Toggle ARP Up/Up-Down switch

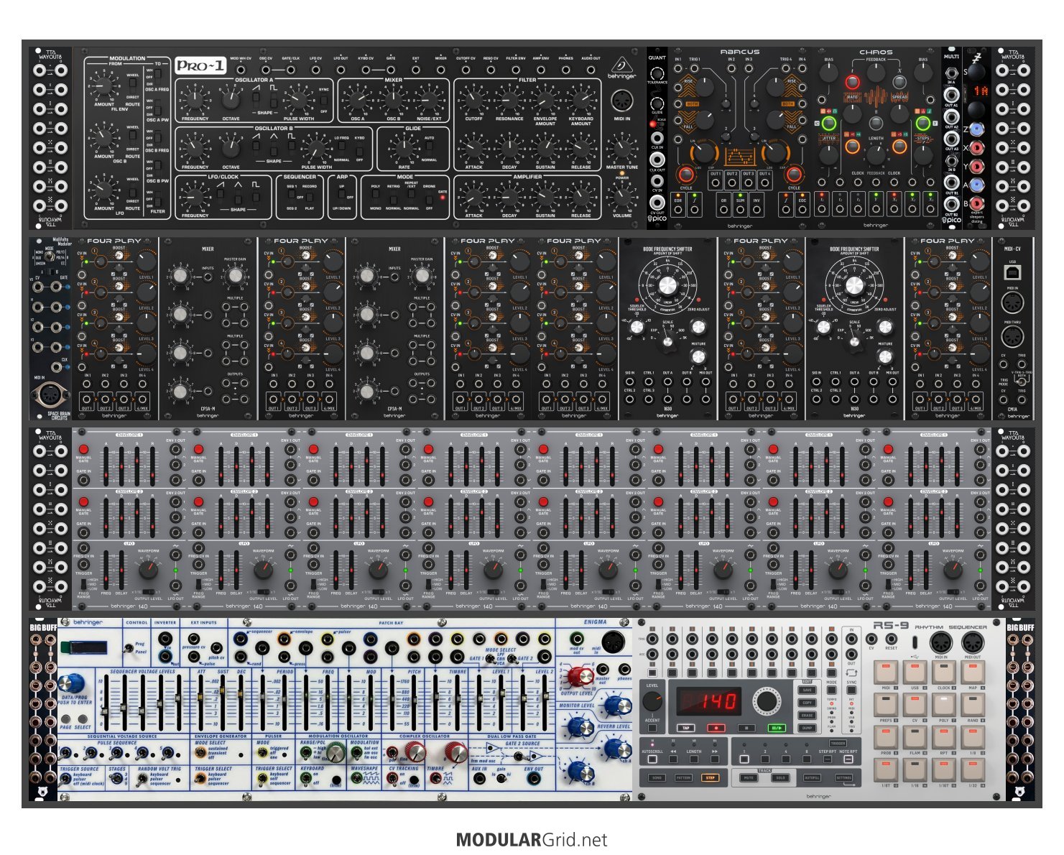click(341, 197)
